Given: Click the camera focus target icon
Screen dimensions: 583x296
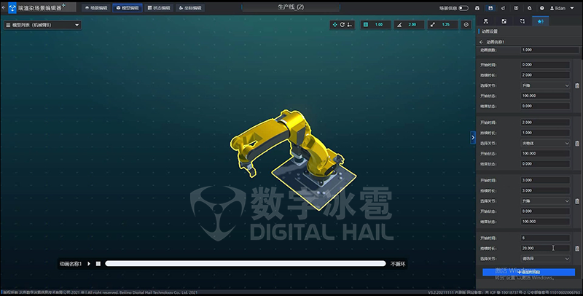Looking at the screenshot, I should pyautogui.click(x=466, y=25).
